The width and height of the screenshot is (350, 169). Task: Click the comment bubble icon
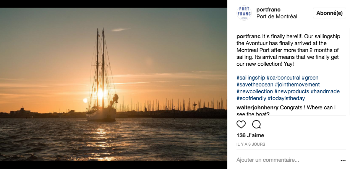(x=256, y=125)
